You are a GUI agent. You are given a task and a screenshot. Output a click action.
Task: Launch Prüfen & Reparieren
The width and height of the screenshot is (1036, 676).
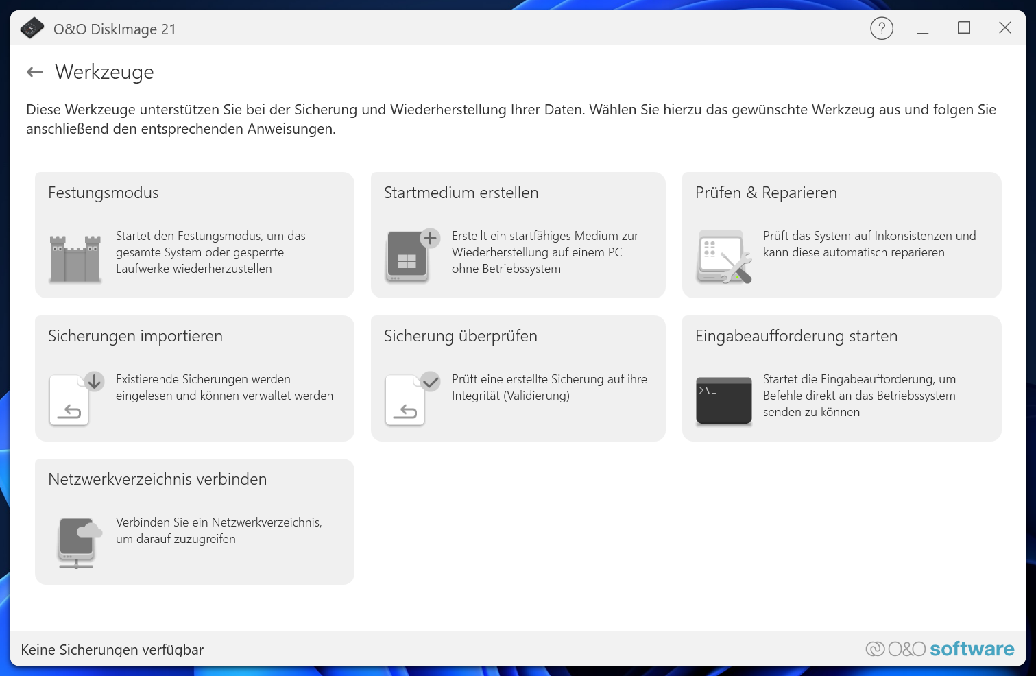[x=841, y=235]
